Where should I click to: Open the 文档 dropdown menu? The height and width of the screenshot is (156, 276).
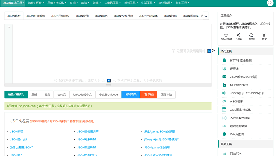point(73,3)
